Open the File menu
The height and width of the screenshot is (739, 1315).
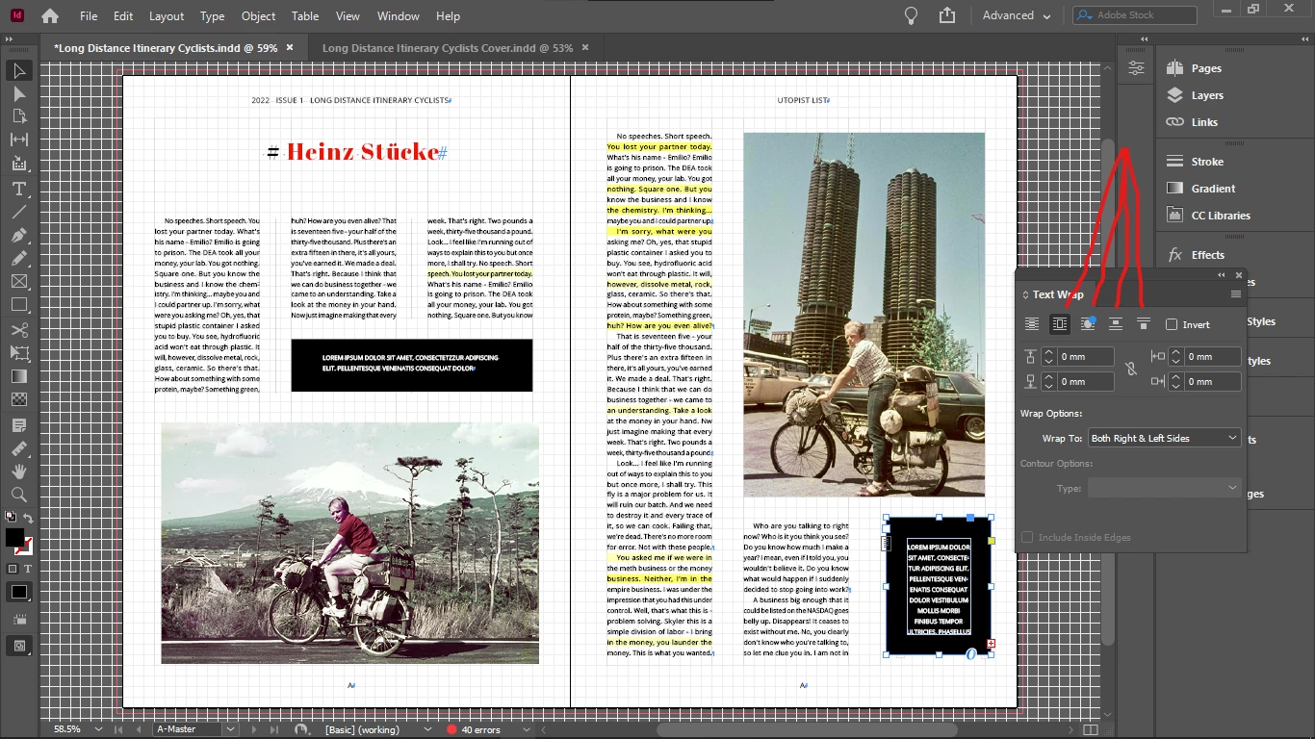pos(89,15)
